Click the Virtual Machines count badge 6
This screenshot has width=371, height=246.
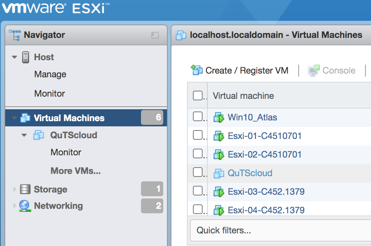[x=152, y=117]
